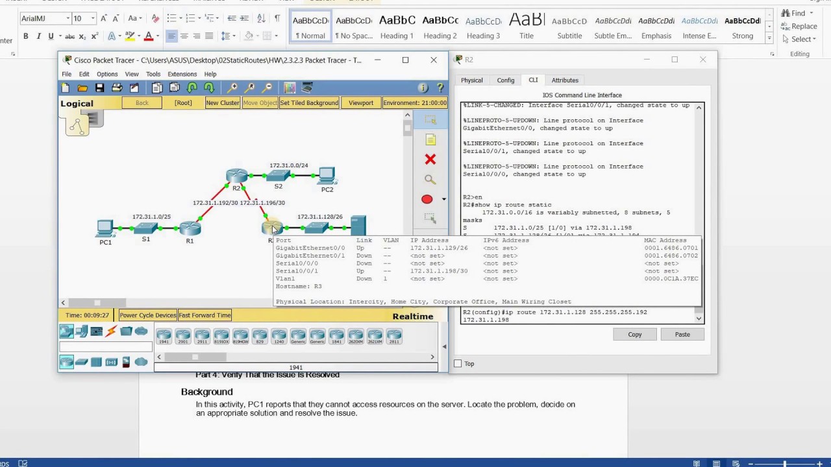Expand the Word Styles gallery arrow
This screenshot has height=467, width=831.
point(770,39)
